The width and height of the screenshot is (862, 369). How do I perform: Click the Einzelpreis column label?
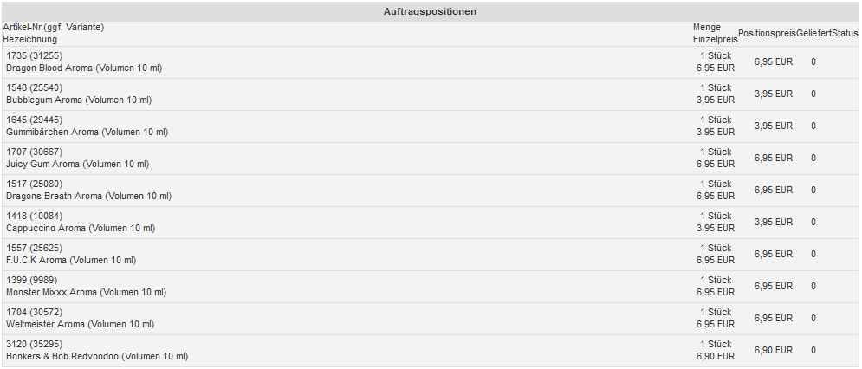[715, 39]
